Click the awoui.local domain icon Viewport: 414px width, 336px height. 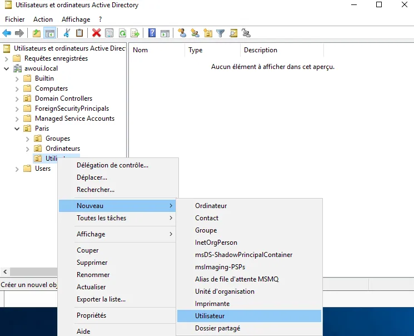pos(17,68)
